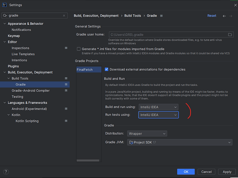Viewport: 238px width, 178px height.
Task: Collapse Build, Execution, Deployment section
Action: point(5,72)
